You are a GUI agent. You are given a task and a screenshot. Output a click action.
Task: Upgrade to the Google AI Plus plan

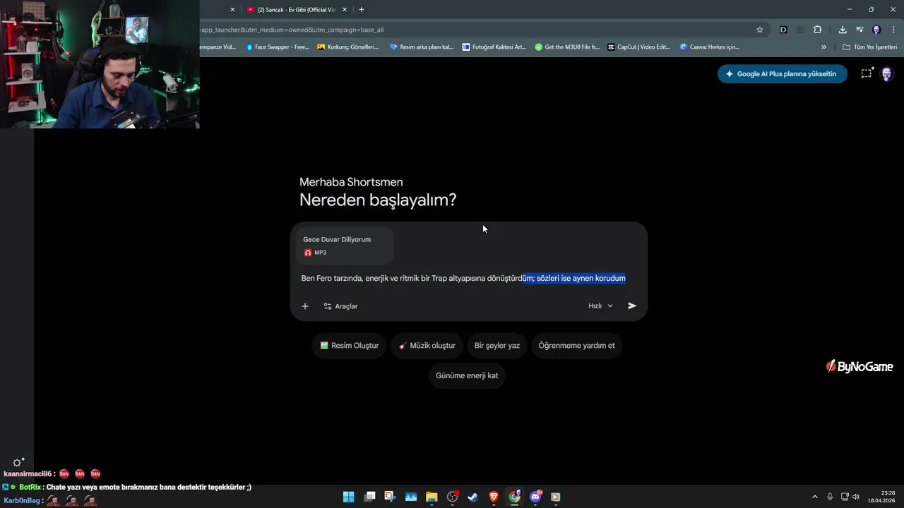[783, 74]
